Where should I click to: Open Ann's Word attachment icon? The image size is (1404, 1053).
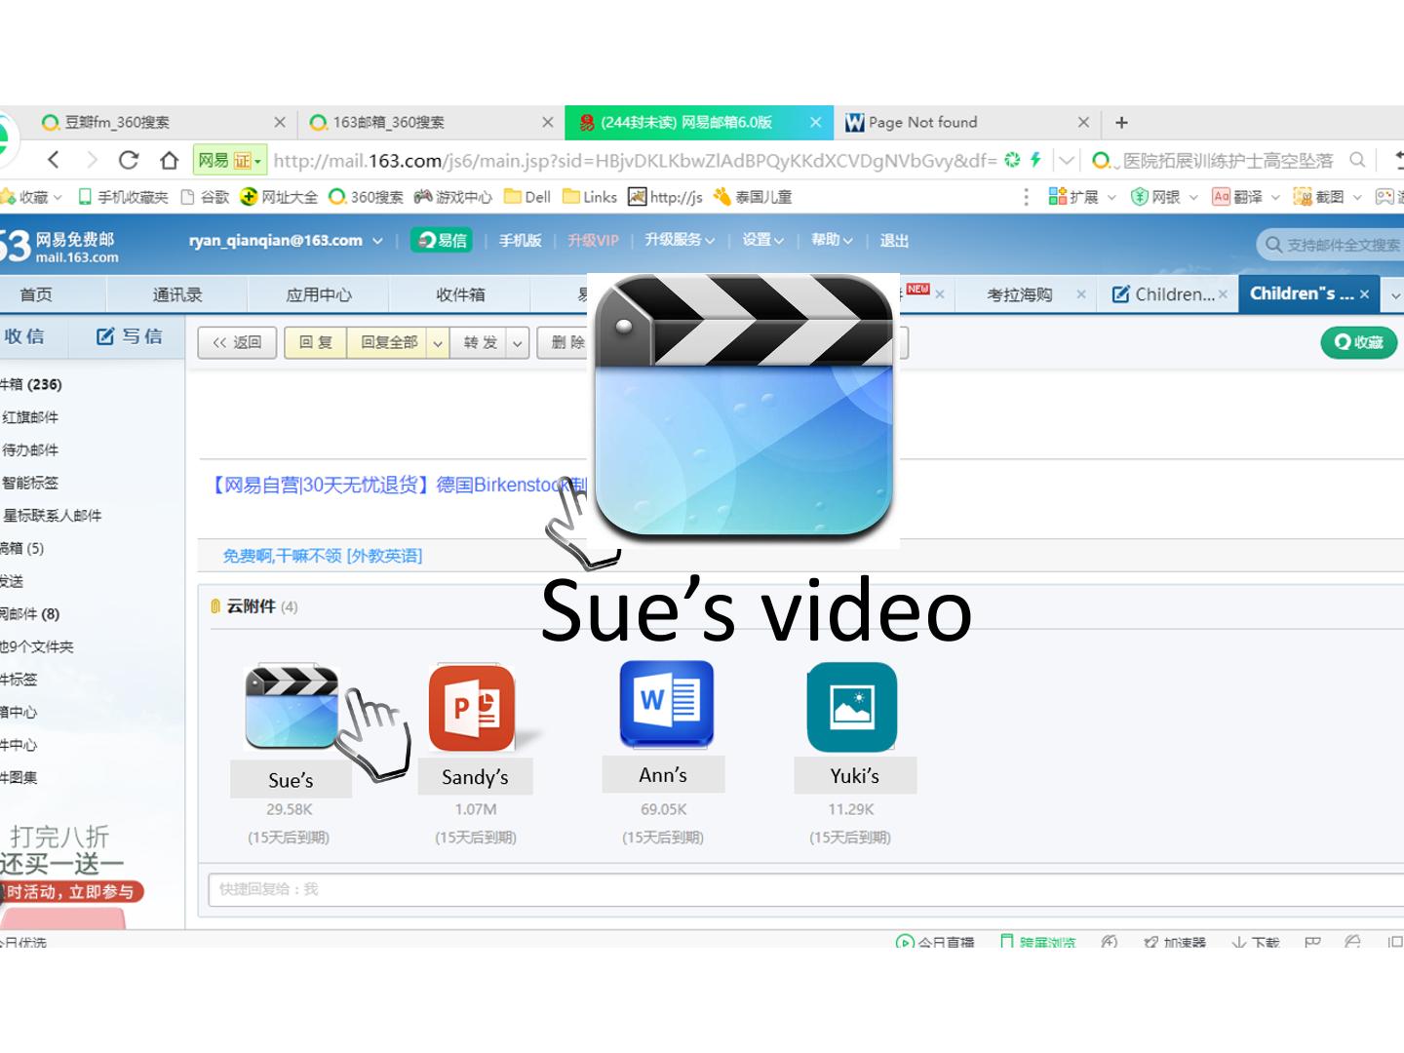(667, 704)
